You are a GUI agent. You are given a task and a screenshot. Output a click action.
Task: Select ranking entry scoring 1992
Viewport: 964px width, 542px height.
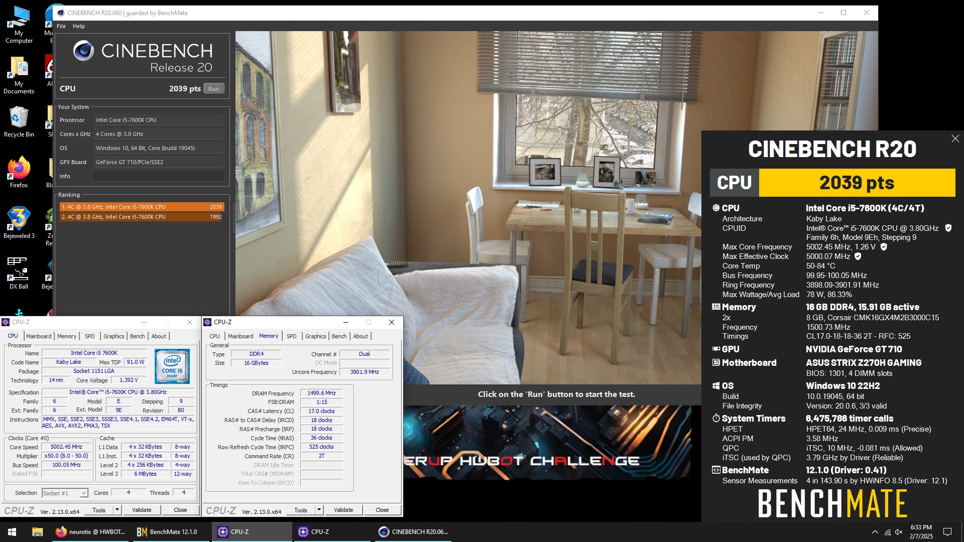coord(142,217)
